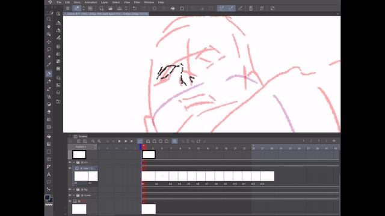Image resolution: width=385 pixels, height=216 pixels.
Task: Open the Edit menu
Action: [x=67, y=2]
